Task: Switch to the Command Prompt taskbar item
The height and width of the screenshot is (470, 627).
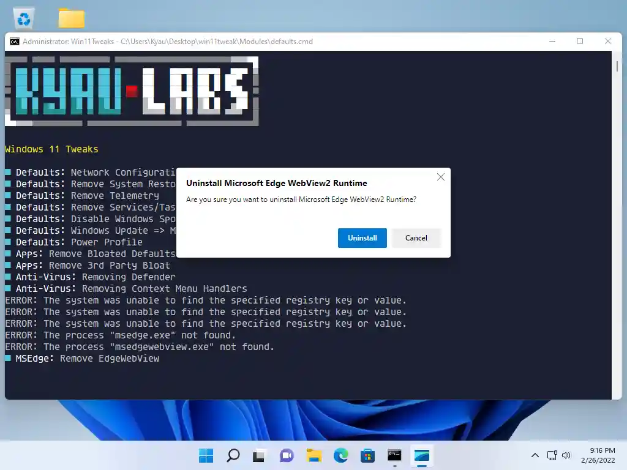Action: click(394, 455)
